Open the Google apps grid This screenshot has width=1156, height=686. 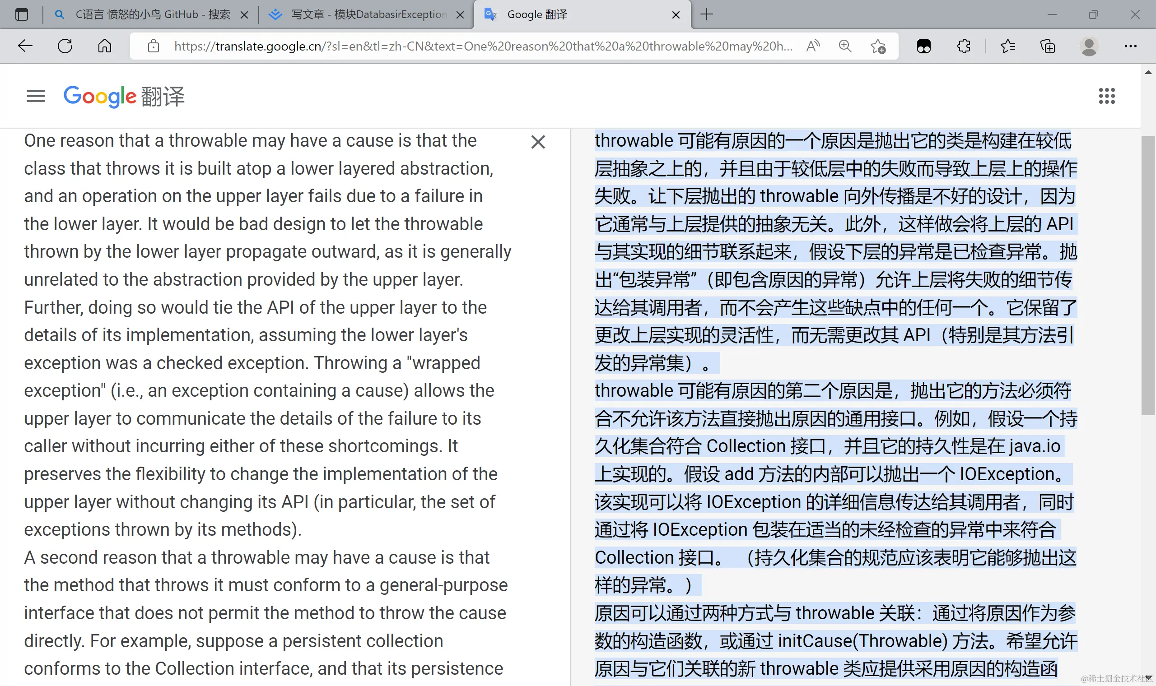(1106, 96)
